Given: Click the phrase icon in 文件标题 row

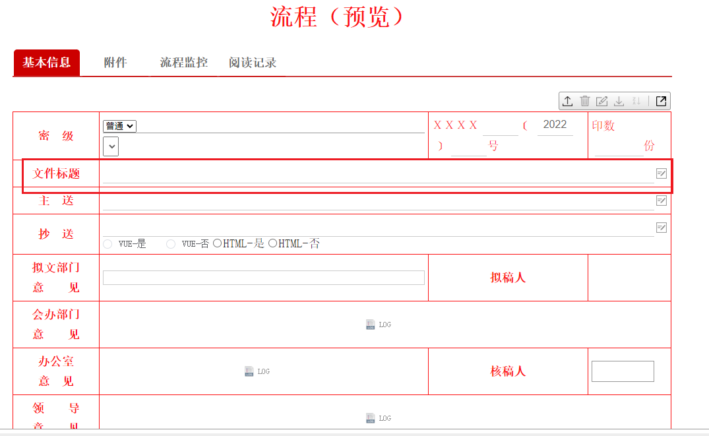Looking at the screenshot, I should [661, 173].
